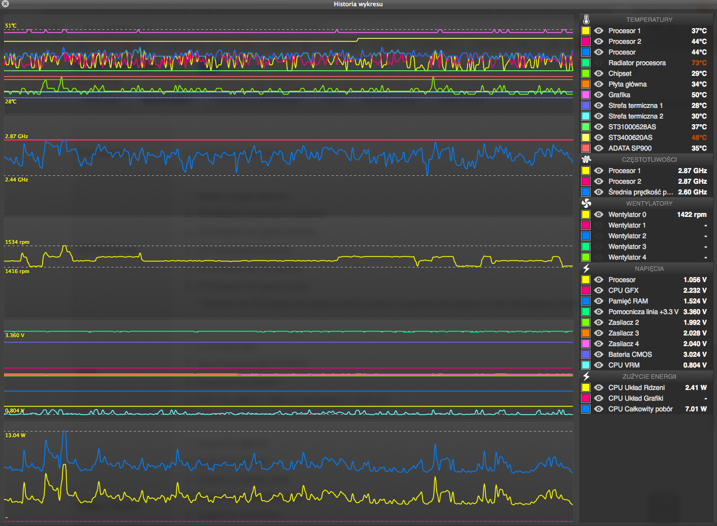The image size is (717, 526).
Task: Open orange swatch for Płyta główna
Action: 586,84
